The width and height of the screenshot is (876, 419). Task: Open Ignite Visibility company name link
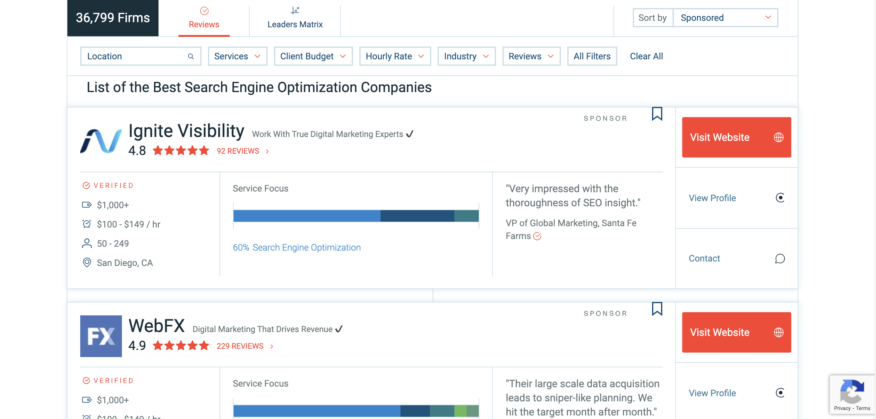click(186, 131)
